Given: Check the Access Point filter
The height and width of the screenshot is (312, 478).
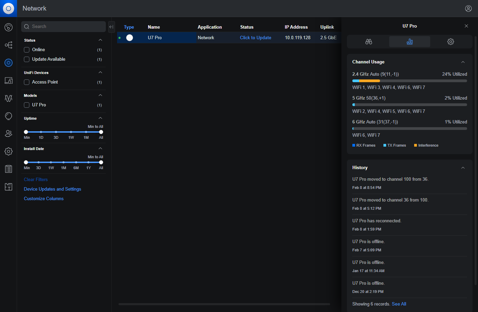Looking at the screenshot, I should click(x=27, y=82).
